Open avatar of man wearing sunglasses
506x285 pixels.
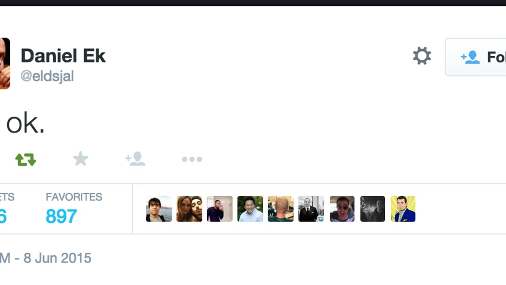pyautogui.click(x=342, y=209)
